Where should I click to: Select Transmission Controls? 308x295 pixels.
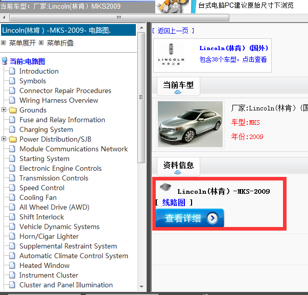(x=54, y=178)
